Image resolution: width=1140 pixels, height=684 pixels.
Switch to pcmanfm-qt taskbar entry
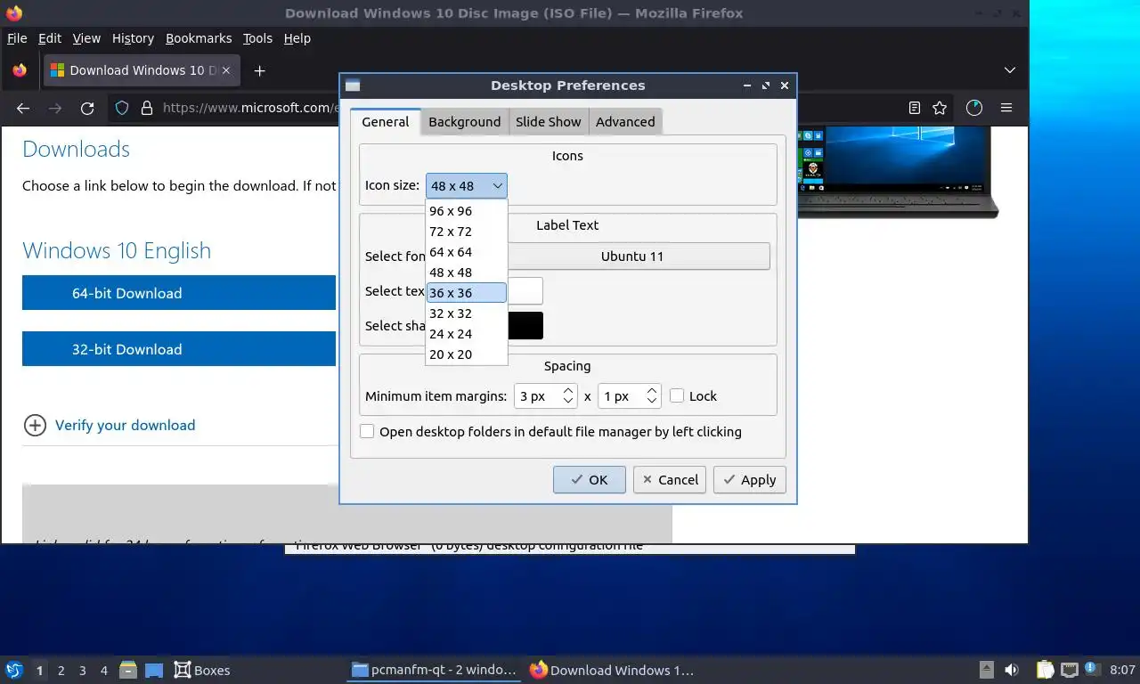(x=434, y=670)
